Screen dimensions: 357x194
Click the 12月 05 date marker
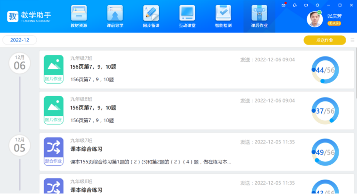point(19,145)
